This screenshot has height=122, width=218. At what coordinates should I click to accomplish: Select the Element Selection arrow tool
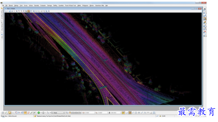(205, 9)
